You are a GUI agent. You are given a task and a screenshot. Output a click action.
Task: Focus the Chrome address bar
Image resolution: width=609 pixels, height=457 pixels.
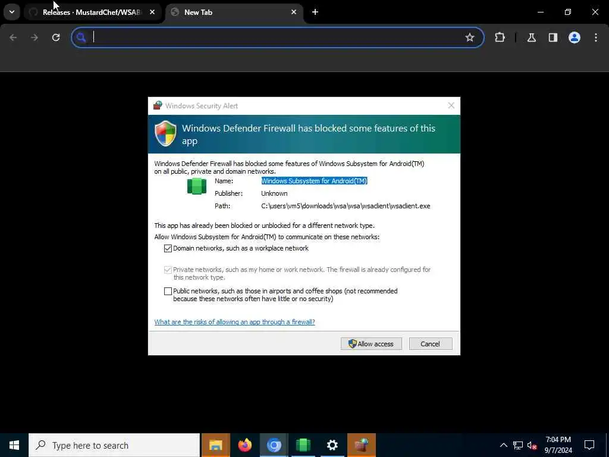[278, 37]
